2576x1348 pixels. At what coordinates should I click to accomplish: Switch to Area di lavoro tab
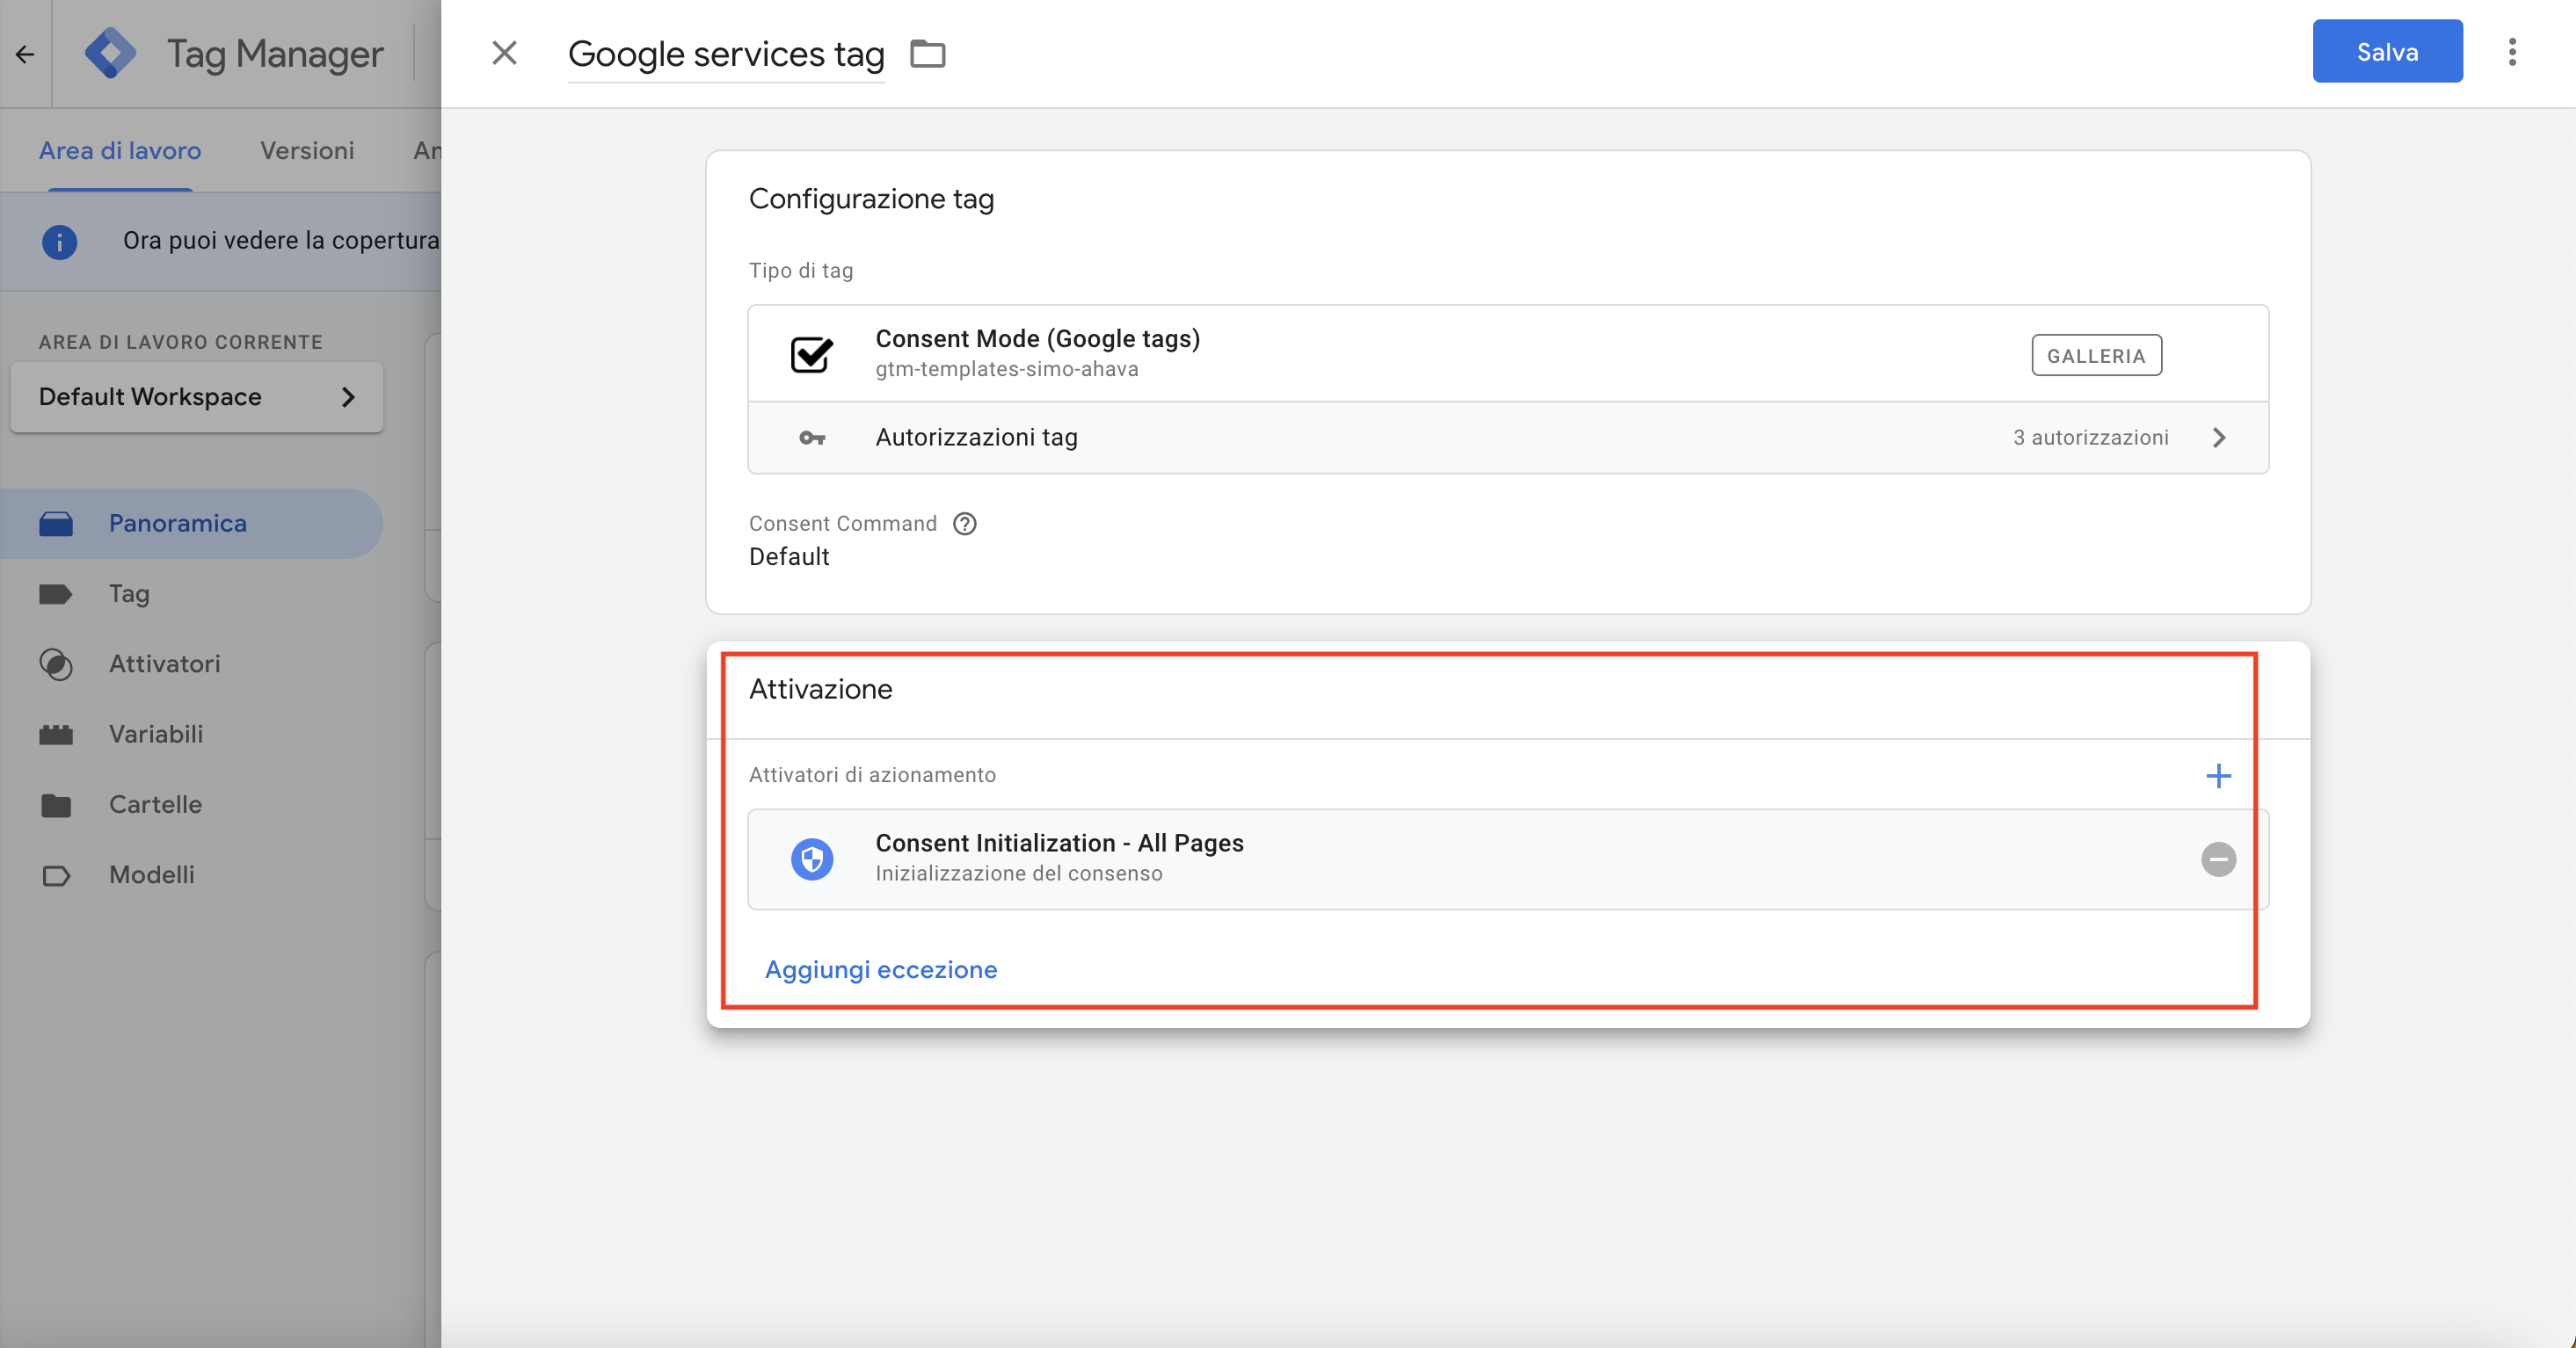click(120, 150)
